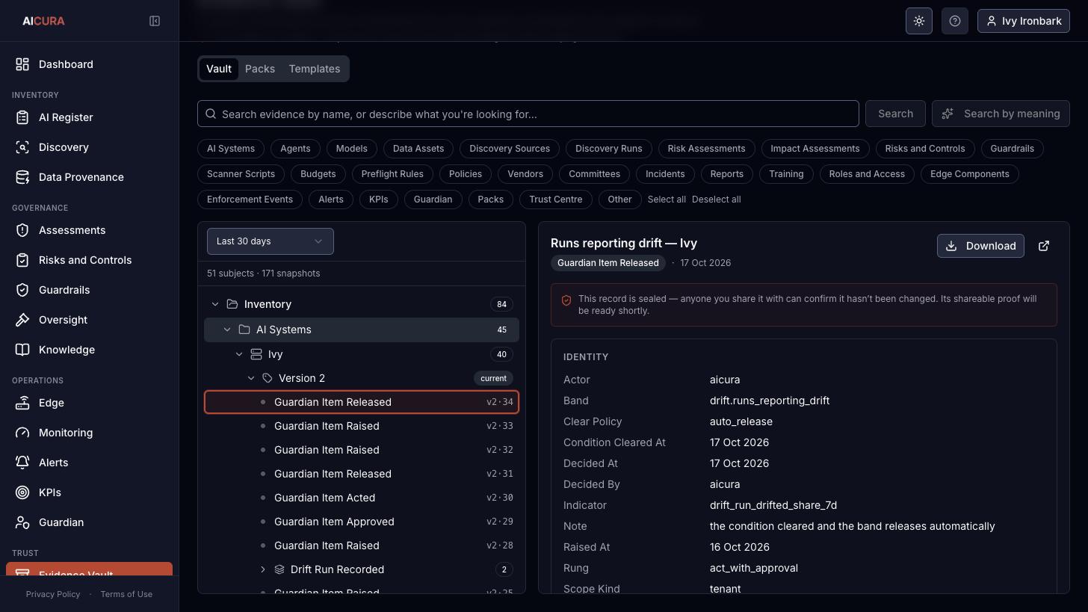Download the evidence record
The image size is (1088, 612).
tap(981, 246)
